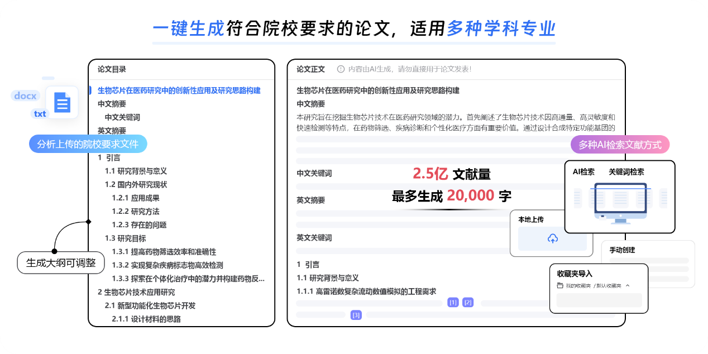The image size is (708, 354).
Task: Expand the 1.2 国内外研究现状 outline section
Action: pyautogui.click(x=136, y=184)
